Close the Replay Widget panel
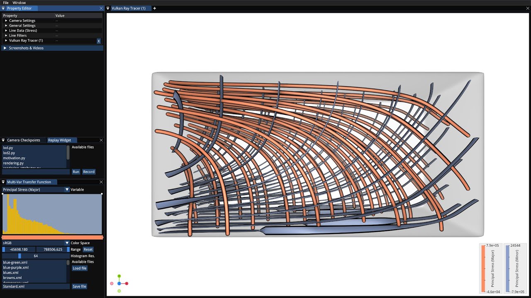 pos(101,140)
